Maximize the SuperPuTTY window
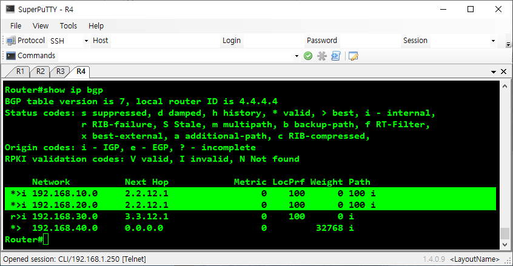Screen dimensions: 513x266 tap(471, 9)
